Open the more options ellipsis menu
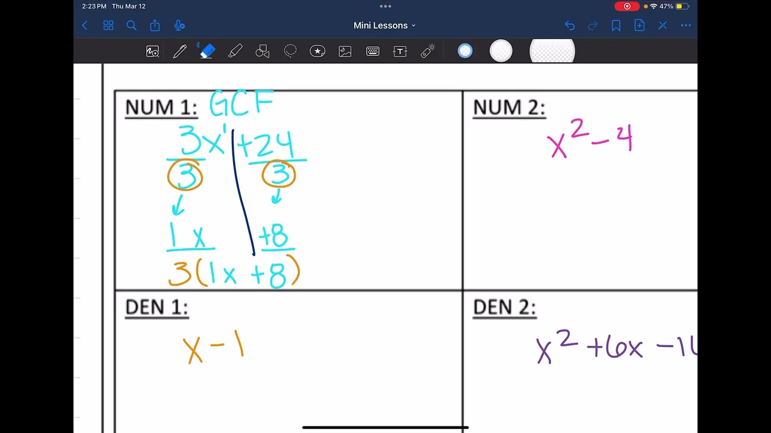The height and width of the screenshot is (433, 771). 685,25
